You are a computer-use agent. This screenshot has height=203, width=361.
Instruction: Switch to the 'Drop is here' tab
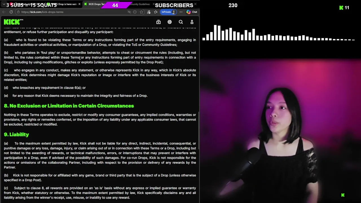[63, 4]
